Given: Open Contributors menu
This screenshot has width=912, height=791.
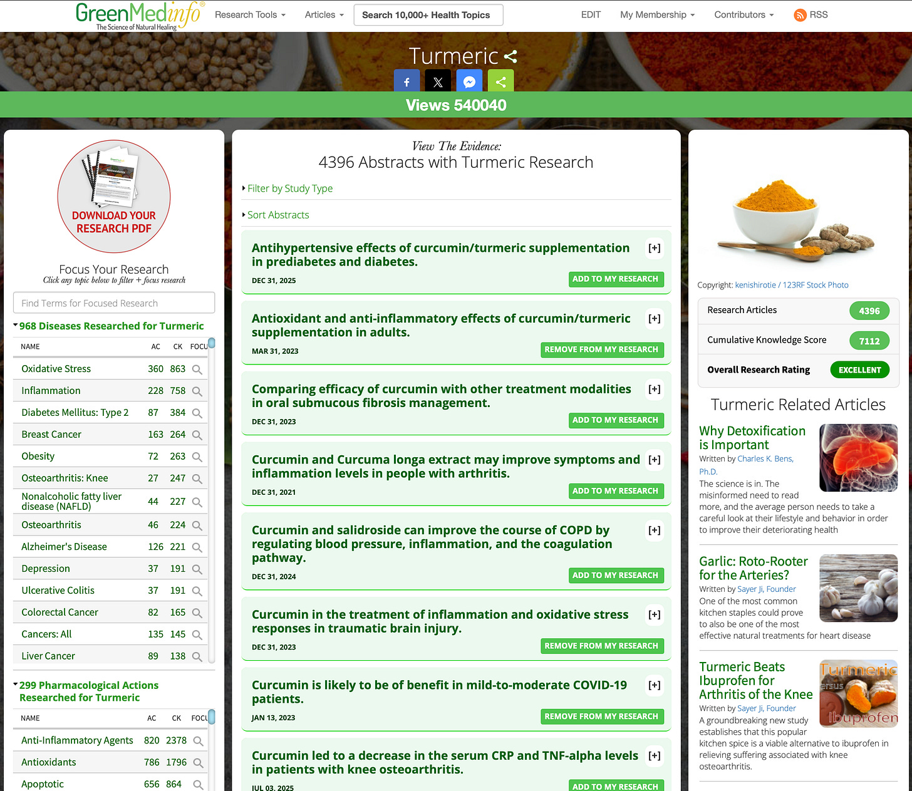Looking at the screenshot, I should (x=744, y=15).
